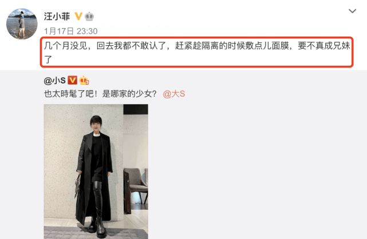Click the orange crown icon beside 小S
Viewport: 367px width, 239px height.
84,81
